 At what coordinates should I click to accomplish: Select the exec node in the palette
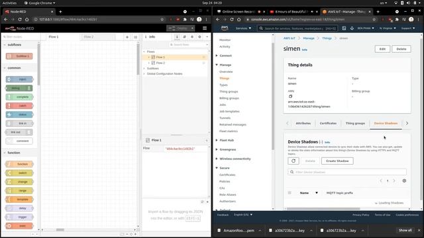19,226
